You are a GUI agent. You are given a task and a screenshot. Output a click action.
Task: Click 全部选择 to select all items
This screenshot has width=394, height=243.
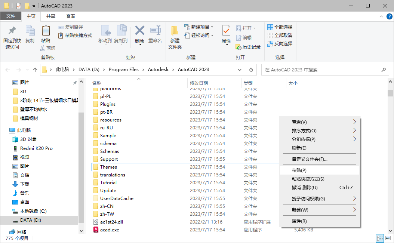coord(280,27)
